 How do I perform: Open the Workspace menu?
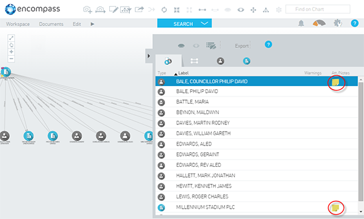coord(18,24)
